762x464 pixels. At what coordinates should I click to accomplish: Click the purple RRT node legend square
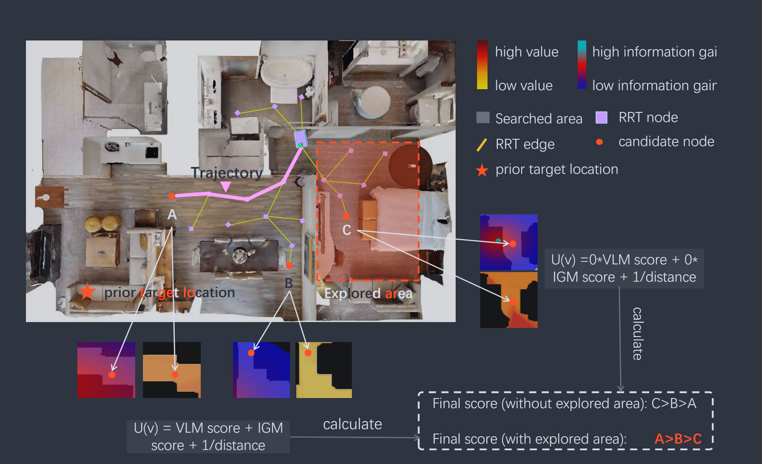click(x=601, y=118)
